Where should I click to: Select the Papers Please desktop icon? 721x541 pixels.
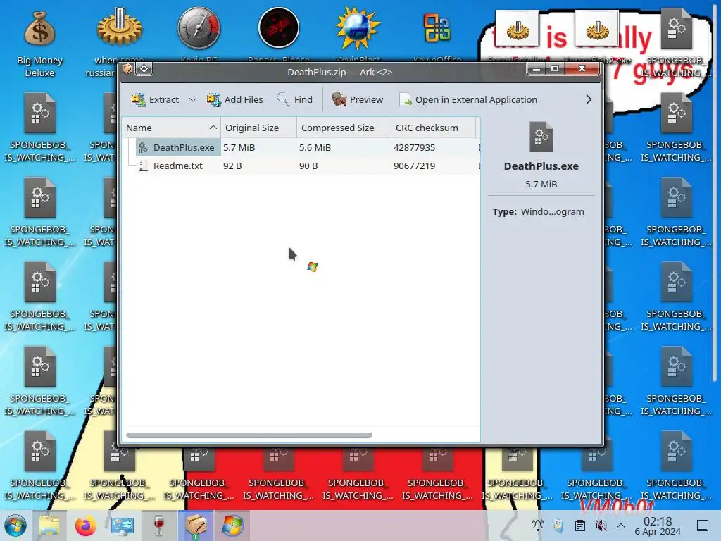point(279,28)
